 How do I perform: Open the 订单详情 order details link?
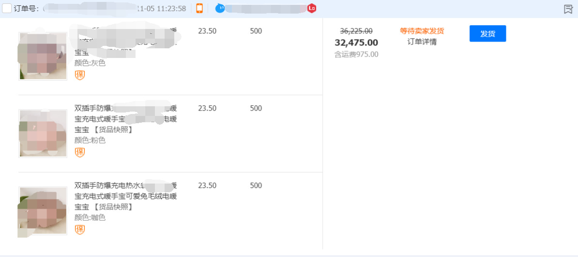[422, 42]
